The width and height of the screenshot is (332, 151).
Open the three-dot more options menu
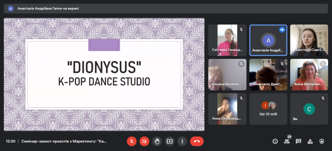coord(182,141)
